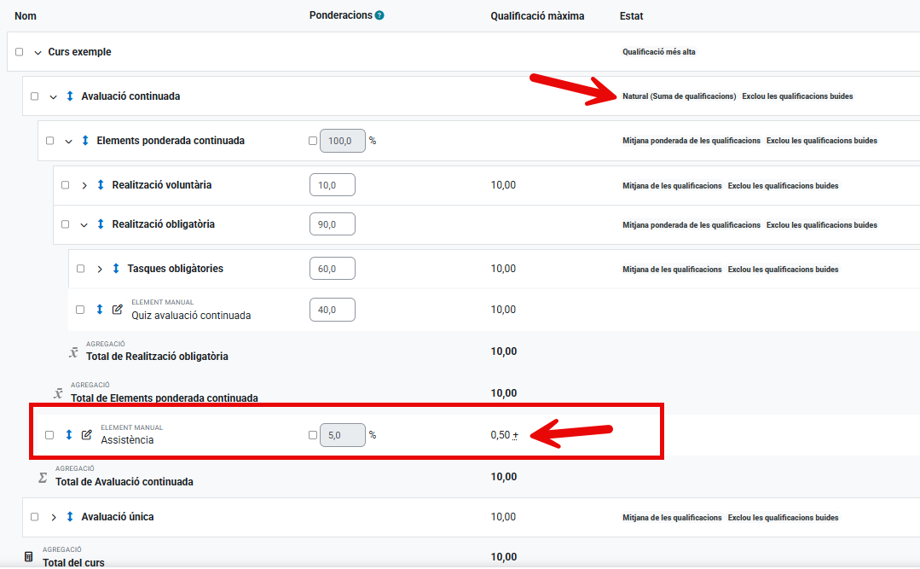Open the Avaluació continuada category link
This screenshot has height=569, width=920.
click(x=130, y=96)
